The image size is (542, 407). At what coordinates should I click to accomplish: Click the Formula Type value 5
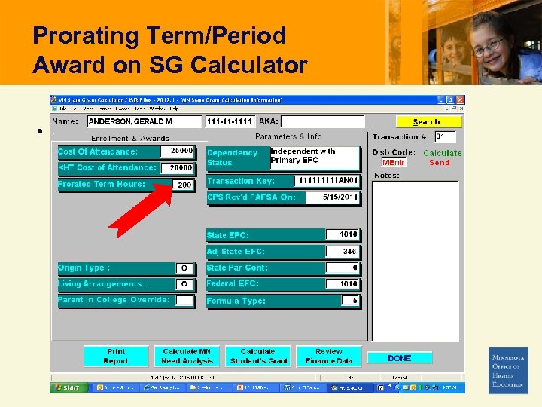[350, 301]
